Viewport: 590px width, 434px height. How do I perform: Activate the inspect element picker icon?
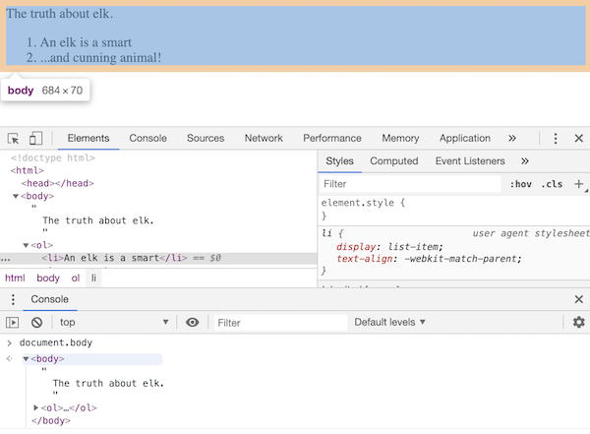coord(13,139)
